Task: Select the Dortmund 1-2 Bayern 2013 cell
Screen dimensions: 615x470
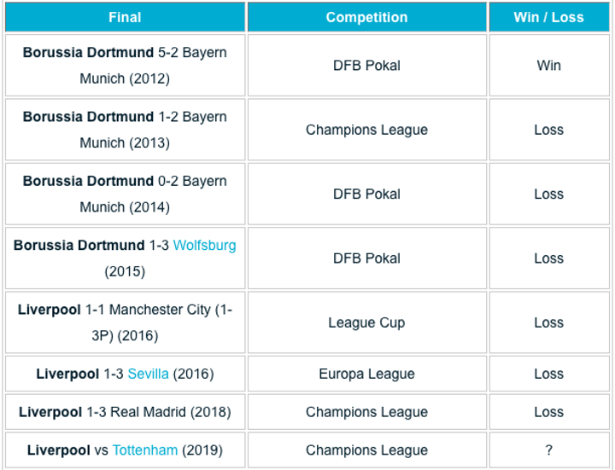Action: [x=125, y=130]
